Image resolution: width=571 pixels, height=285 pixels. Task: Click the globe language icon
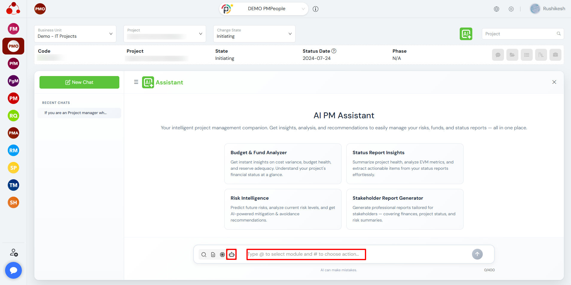coord(497,9)
